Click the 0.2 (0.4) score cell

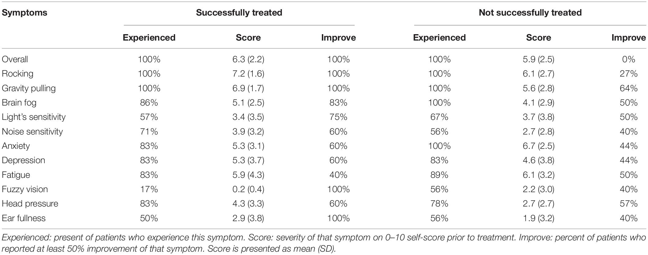pos(248,189)
